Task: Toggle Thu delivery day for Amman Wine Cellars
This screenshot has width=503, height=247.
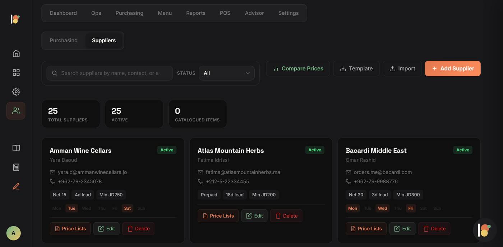Action: pos(102,208)
